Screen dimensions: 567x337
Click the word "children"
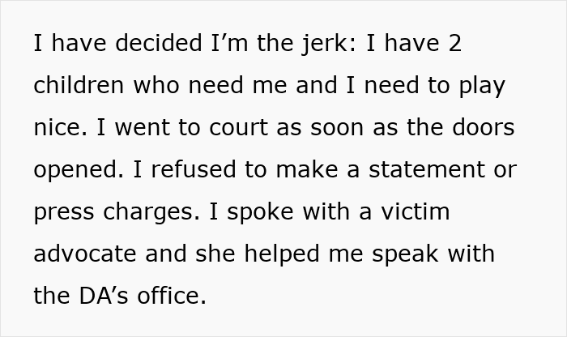click(79, 86)
